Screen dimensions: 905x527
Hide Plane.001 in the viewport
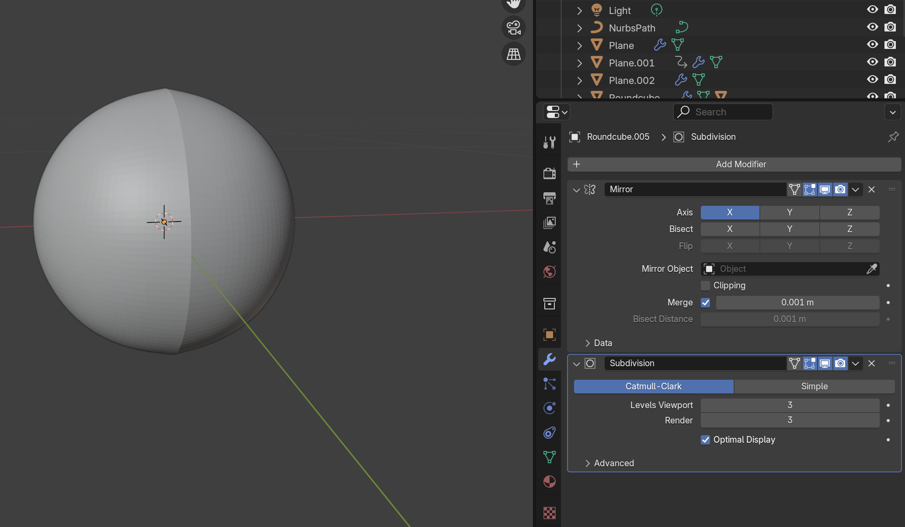[x=872, y=62]
